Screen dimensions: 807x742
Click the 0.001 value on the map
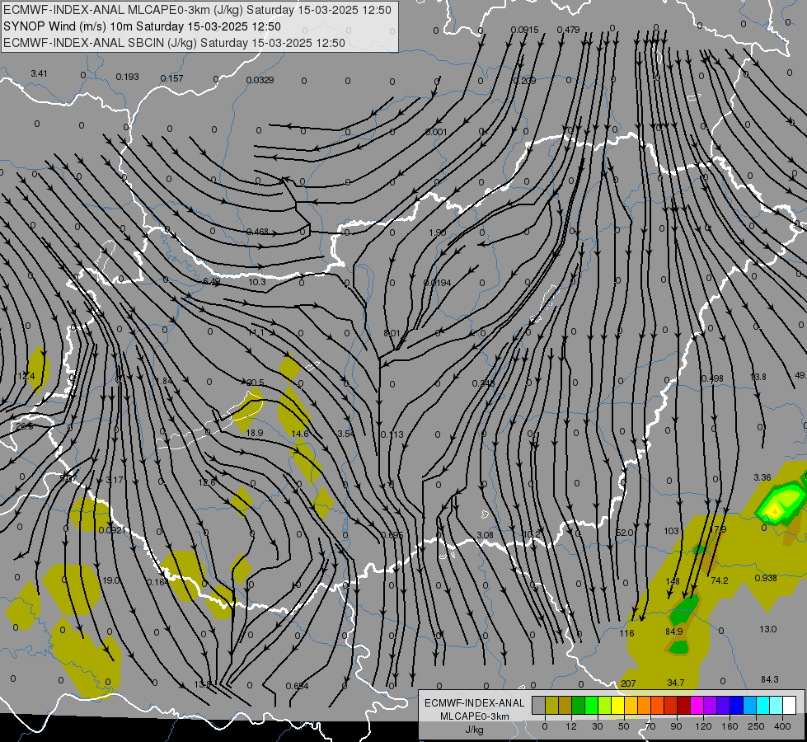pos(436,133)
